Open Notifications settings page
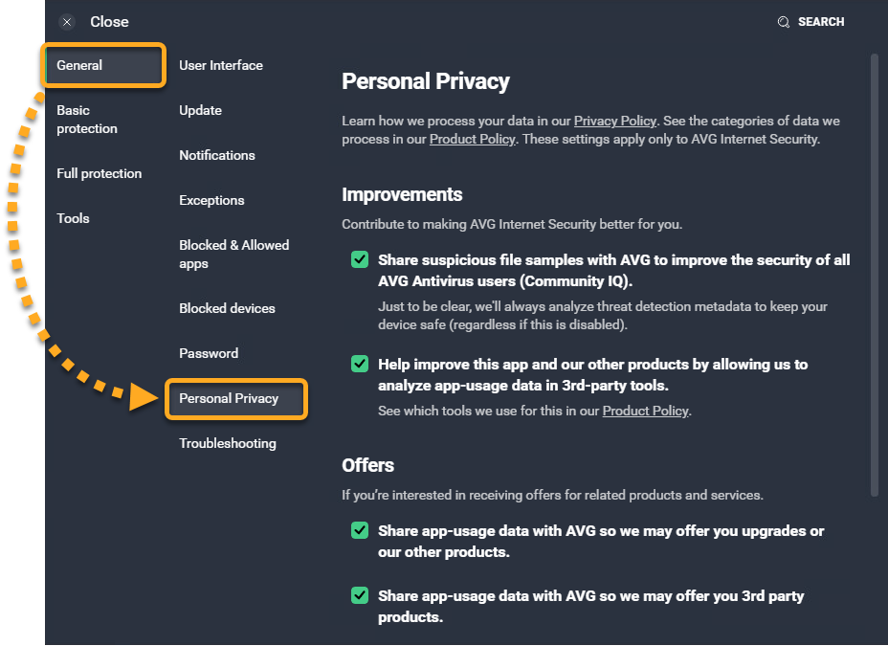This screenshot has height=646, width=888. (217, 155)
